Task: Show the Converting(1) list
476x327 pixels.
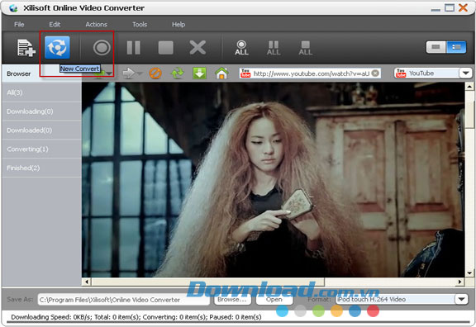Action: (x=41, y=149)
